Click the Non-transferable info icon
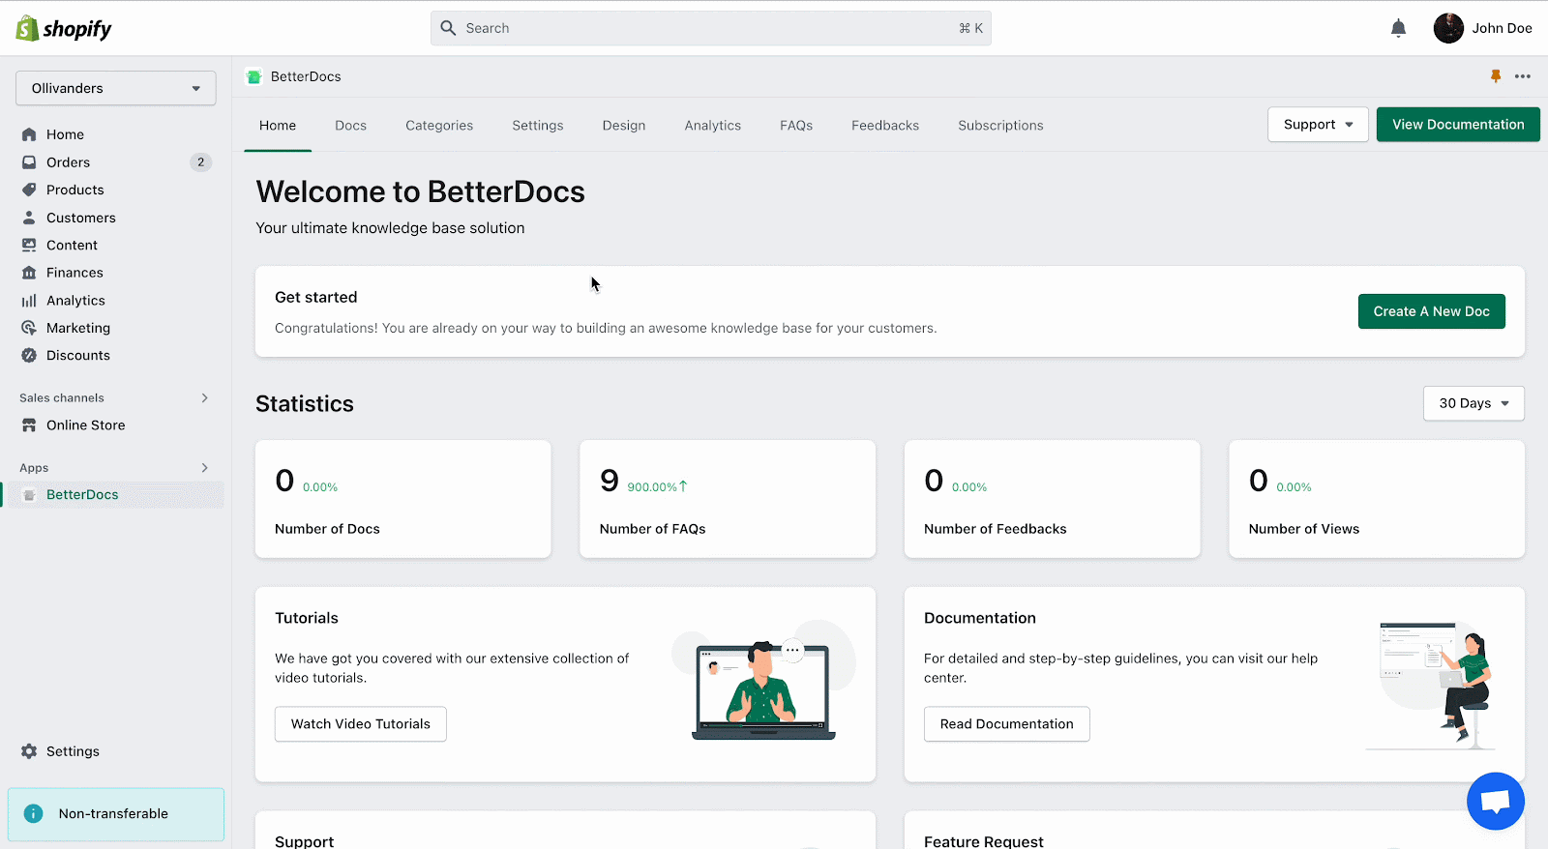Screen dimensions: 1548x849 click(x=33, y=813)
